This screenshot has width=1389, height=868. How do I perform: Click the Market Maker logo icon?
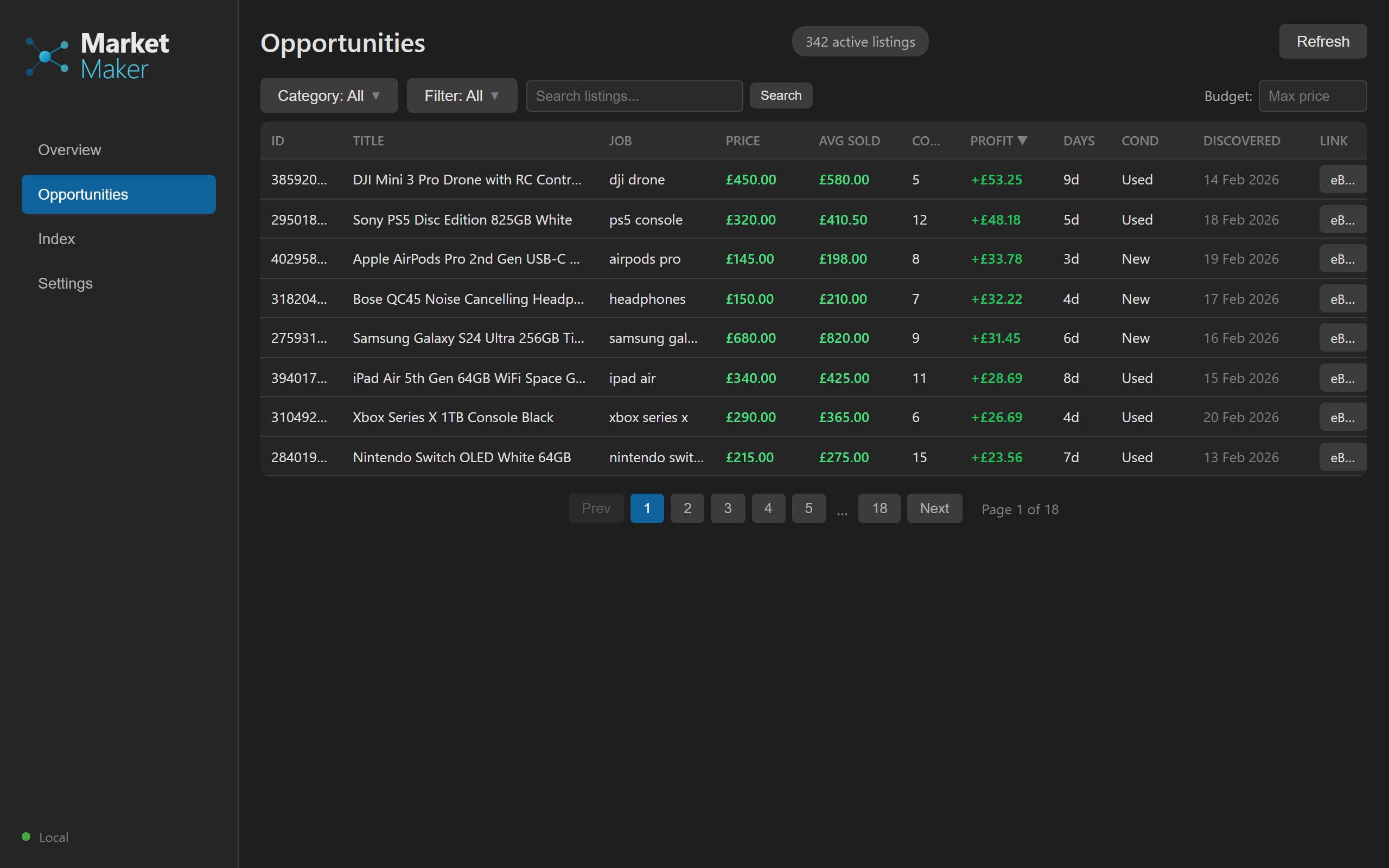coord(47,56)
